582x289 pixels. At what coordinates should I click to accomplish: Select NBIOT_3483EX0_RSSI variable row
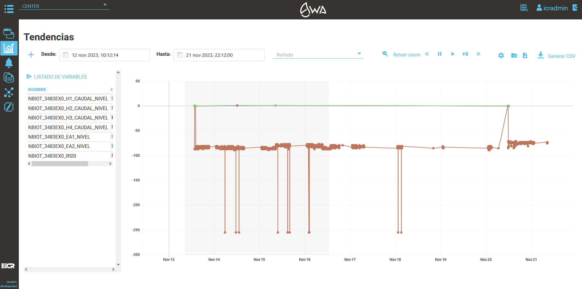52,156
